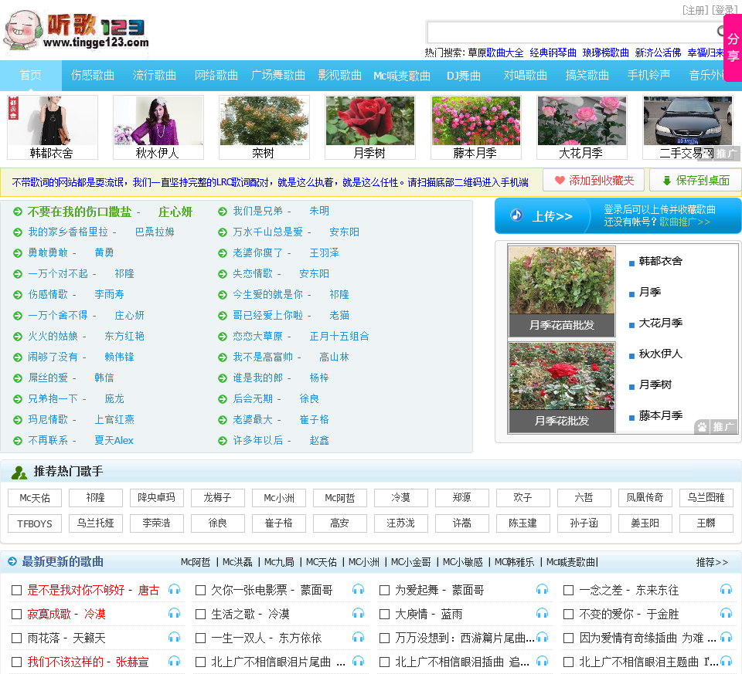This screenshot has width=742, height=674.
Task: Click the green arrow icon beside 勇敢勇敢
Action: (18, 253)
